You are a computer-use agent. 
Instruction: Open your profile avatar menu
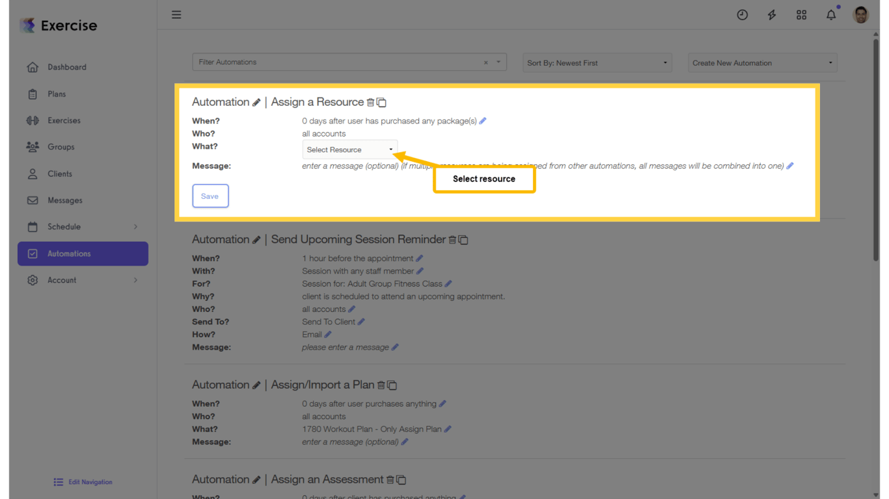(860, 14)
